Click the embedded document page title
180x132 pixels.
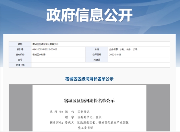(90, 101)
